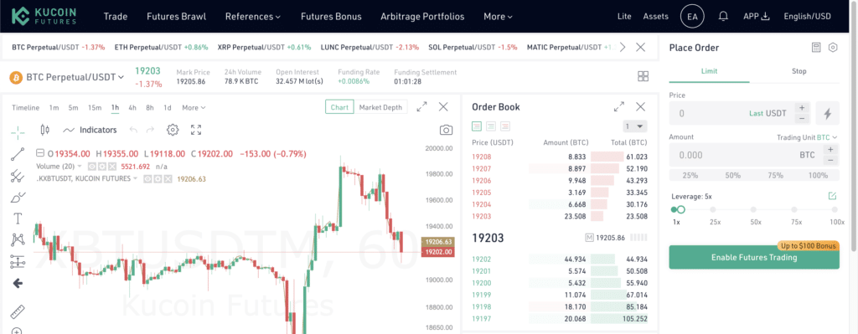The image size is (858, 334).
Task: Click the back arrow in drawing toolbar
Action: (x=18, y=283)
